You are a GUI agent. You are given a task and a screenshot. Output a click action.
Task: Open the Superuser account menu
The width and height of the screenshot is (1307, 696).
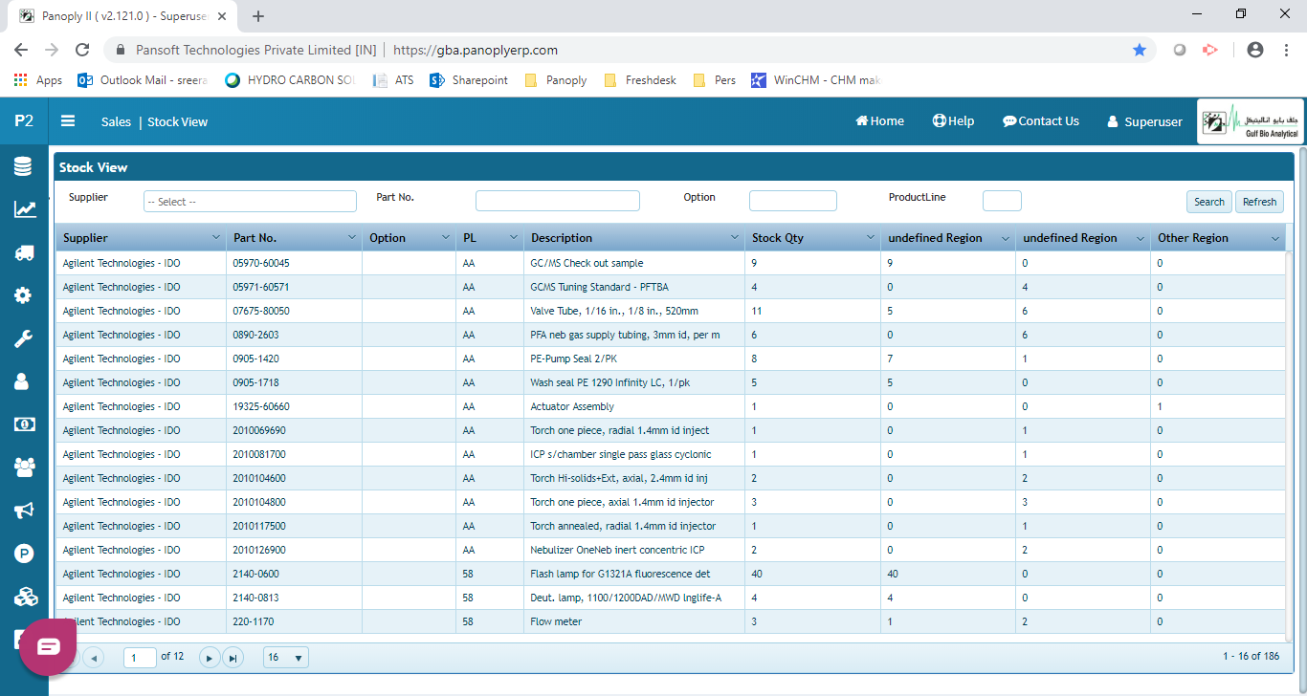(x=1144, y=122)
